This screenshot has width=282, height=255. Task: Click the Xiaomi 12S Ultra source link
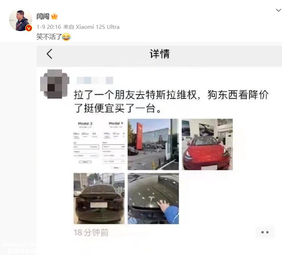pos(98,27)
